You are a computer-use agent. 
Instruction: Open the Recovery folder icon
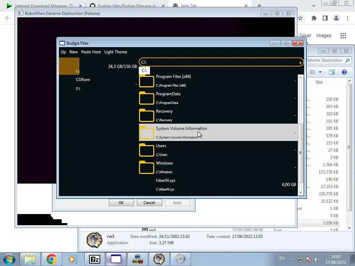[x=147, y=115]
